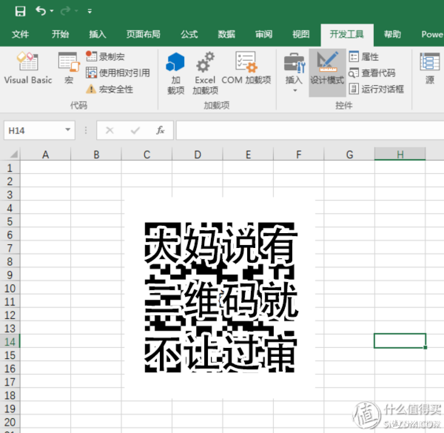This screenshot has width=444, height=433.
Task: Select row 18 header
Action: pos(9,395)
